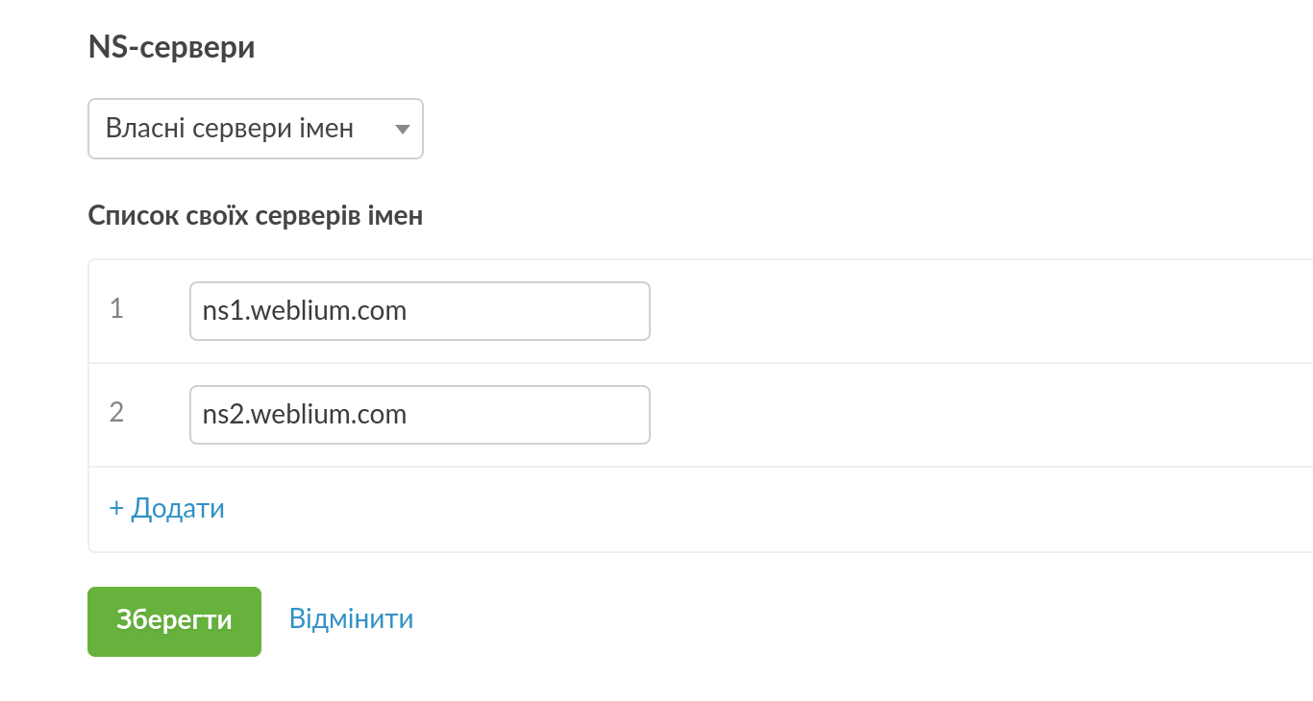Click into the ns1.weblium.com field
1313x701 pixels.
tap(419, 311)
